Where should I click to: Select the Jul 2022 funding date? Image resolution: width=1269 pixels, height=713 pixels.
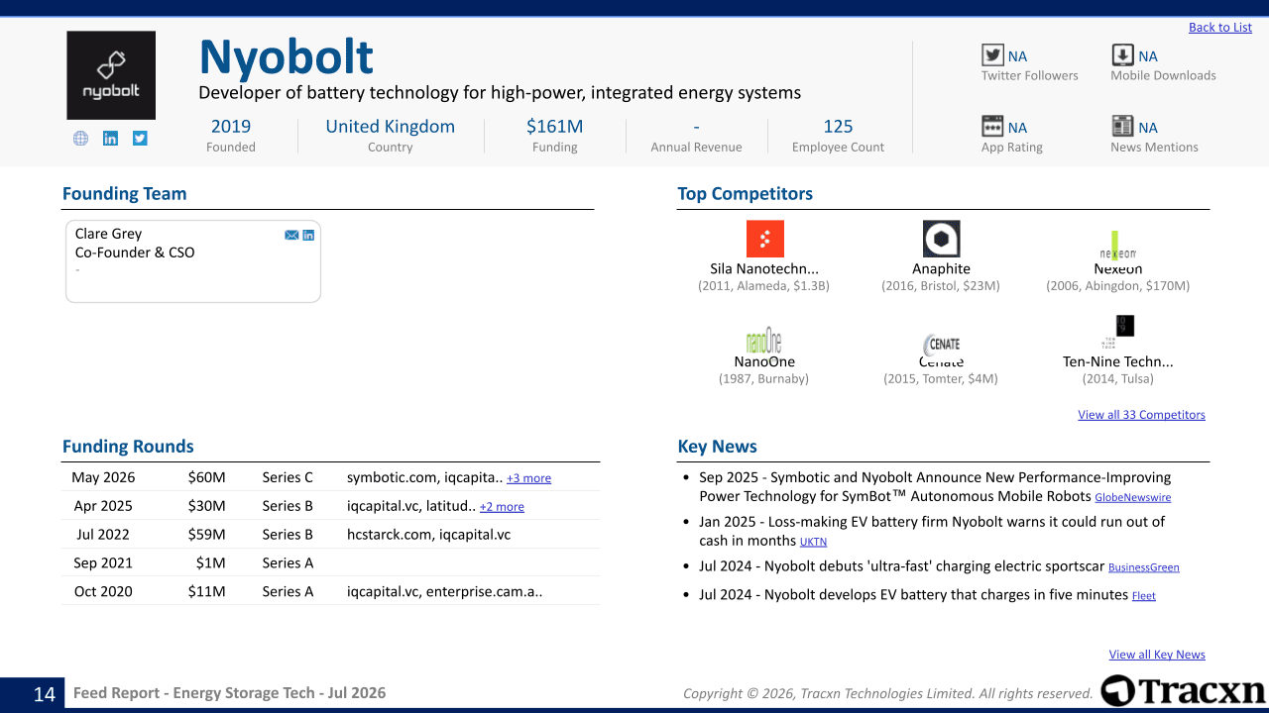(104, 535)
